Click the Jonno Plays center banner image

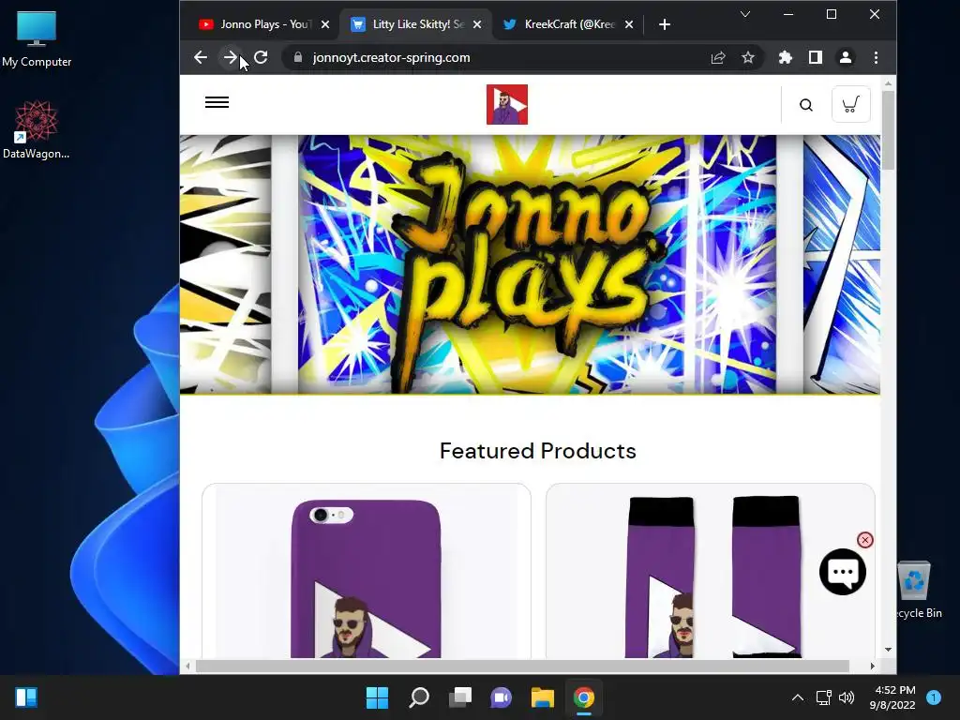pyautogui.click(x=537, y=263)
